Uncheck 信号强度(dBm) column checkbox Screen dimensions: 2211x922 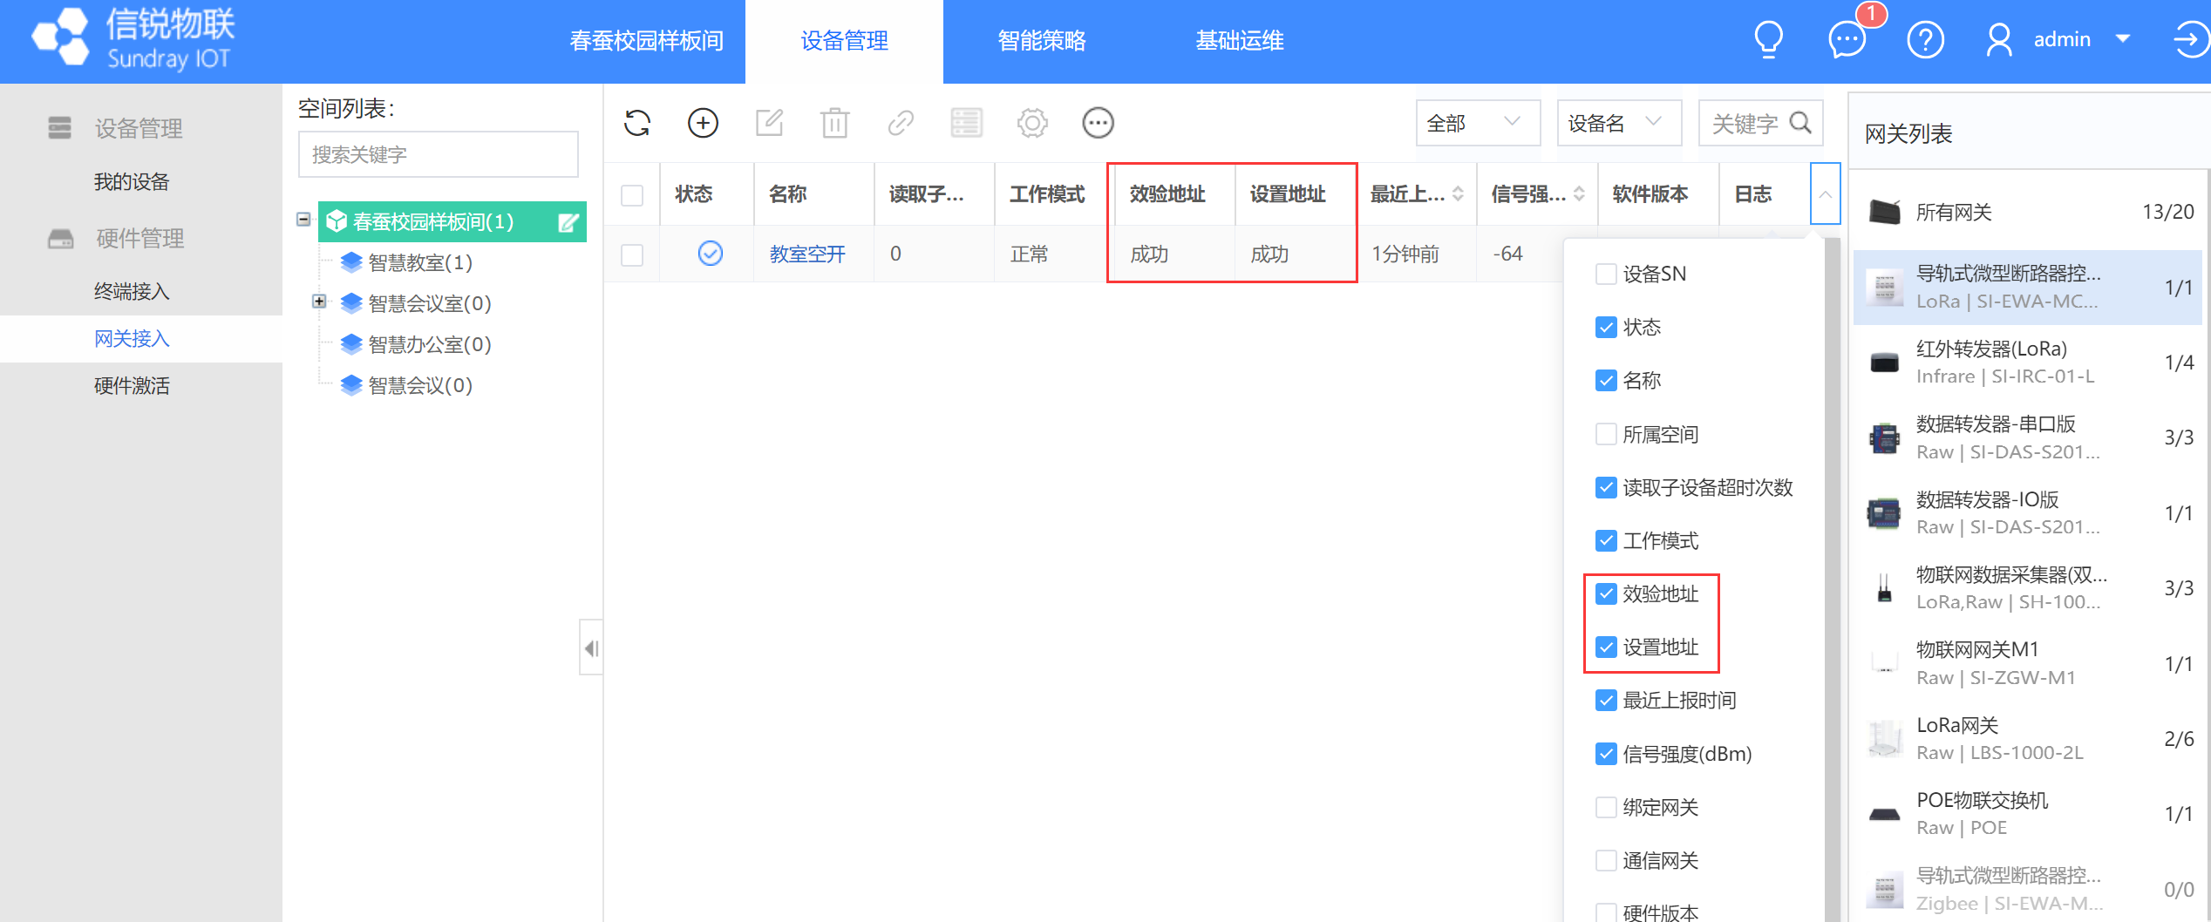(x=1606, y=754)
